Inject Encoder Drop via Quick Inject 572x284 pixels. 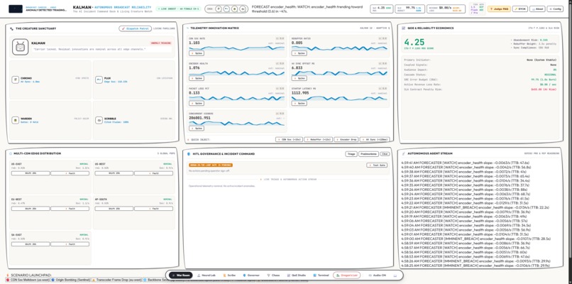(346, 139)
